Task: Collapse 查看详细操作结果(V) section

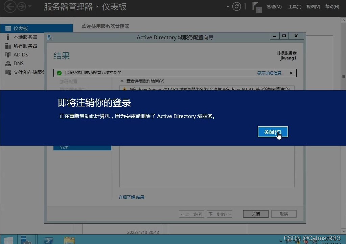Action: [x=122, y=81]
